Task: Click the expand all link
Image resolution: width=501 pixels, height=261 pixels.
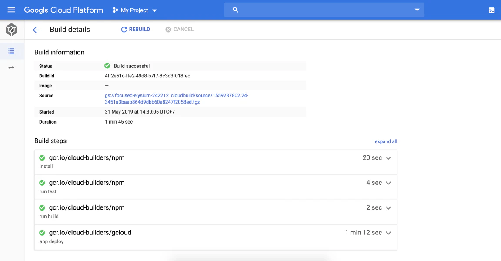Action: tap(386, 141)
